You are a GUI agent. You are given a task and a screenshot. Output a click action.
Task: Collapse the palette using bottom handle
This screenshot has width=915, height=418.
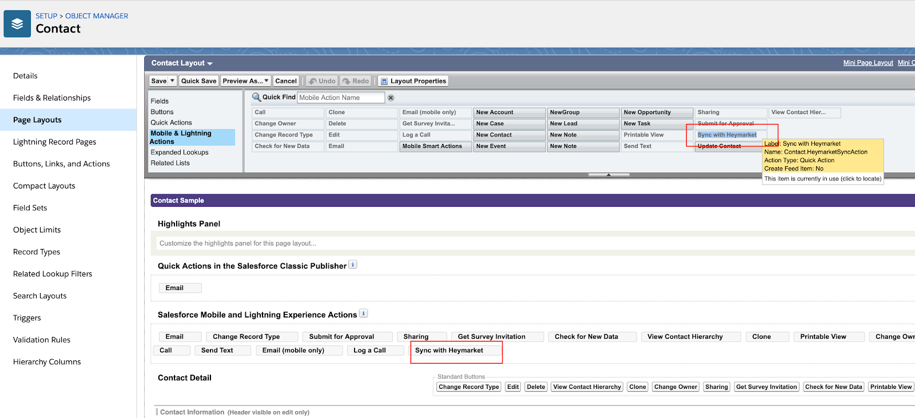pyautogui.click(x=608, y=175)
